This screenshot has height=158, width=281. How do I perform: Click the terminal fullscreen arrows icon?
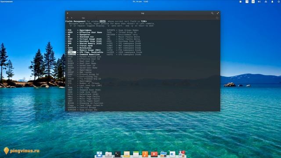point(218,13)
